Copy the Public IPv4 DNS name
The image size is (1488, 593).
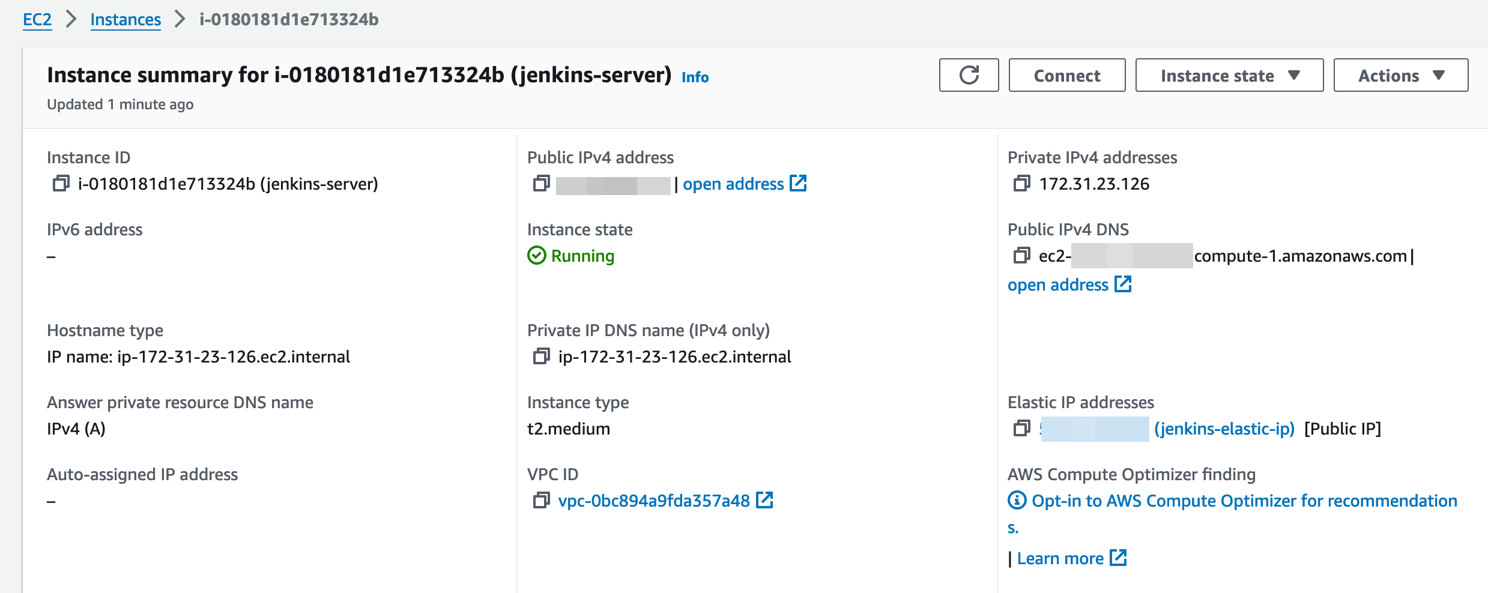click(x=1021, y=255)
